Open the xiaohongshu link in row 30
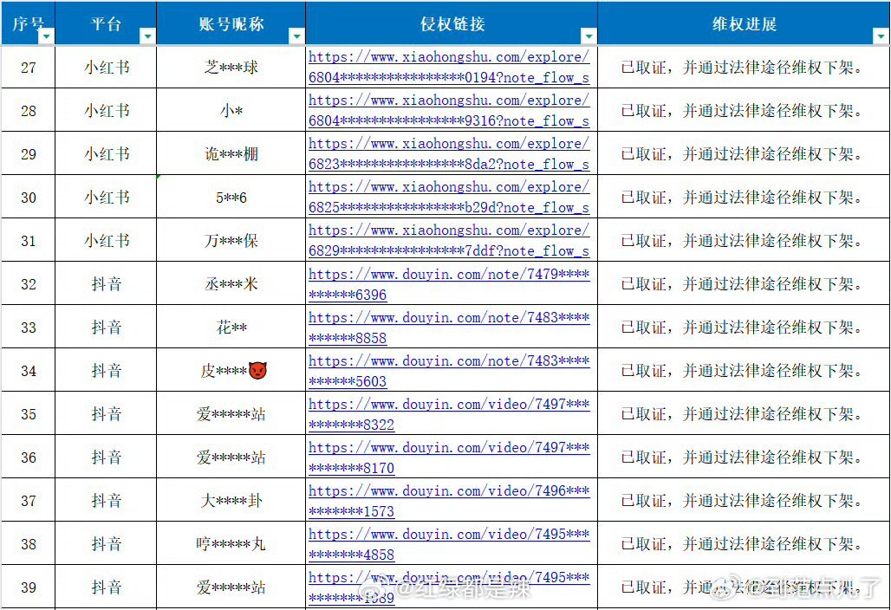The image size is (891, 610). 449,197
